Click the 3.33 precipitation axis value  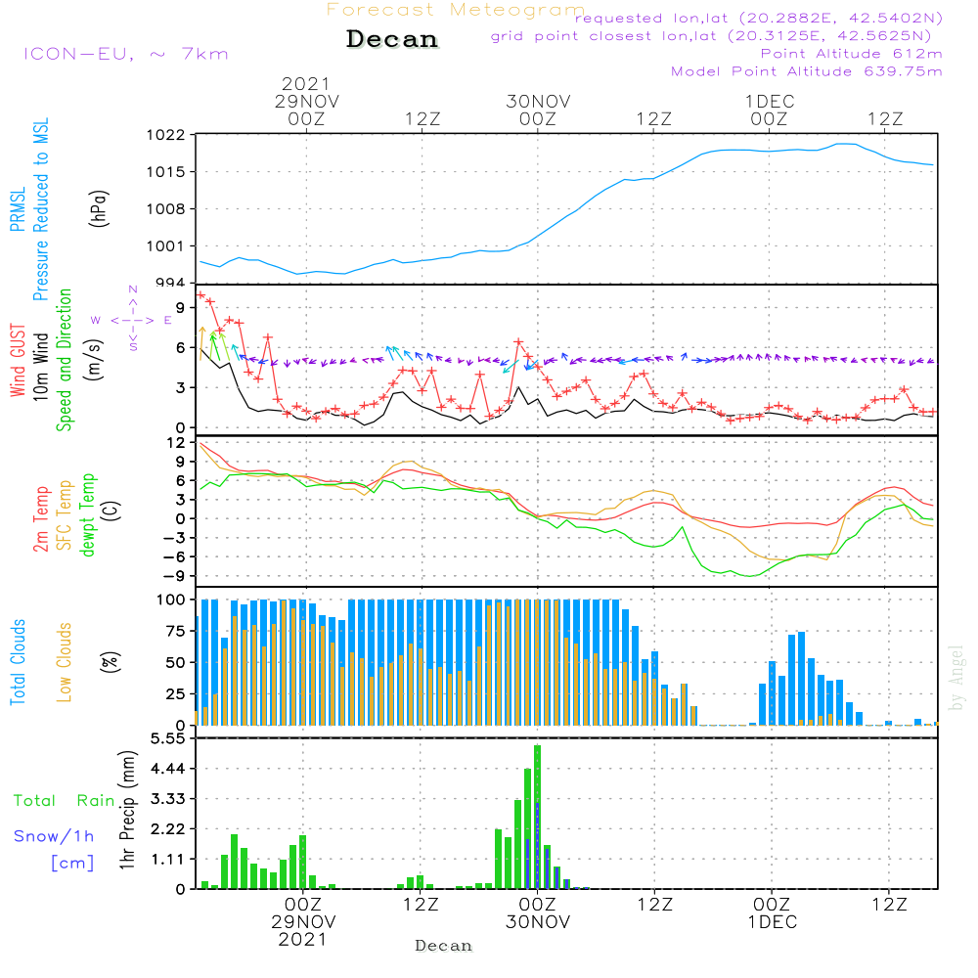click(168, 799)
